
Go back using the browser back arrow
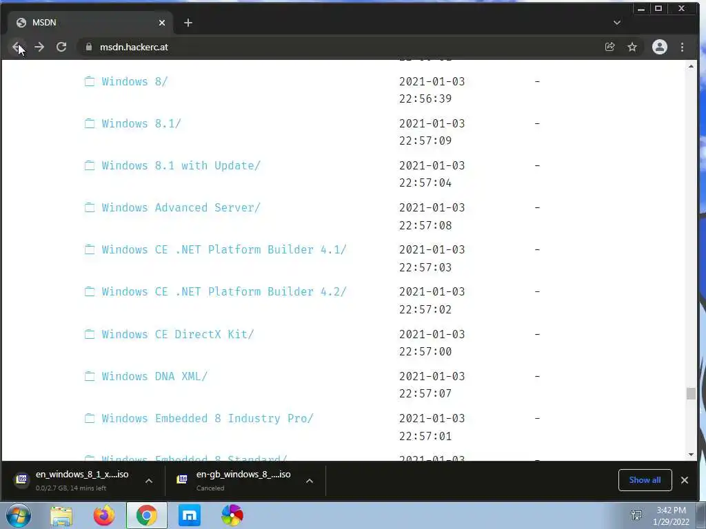pyautogui.click(x=17, y=47)
